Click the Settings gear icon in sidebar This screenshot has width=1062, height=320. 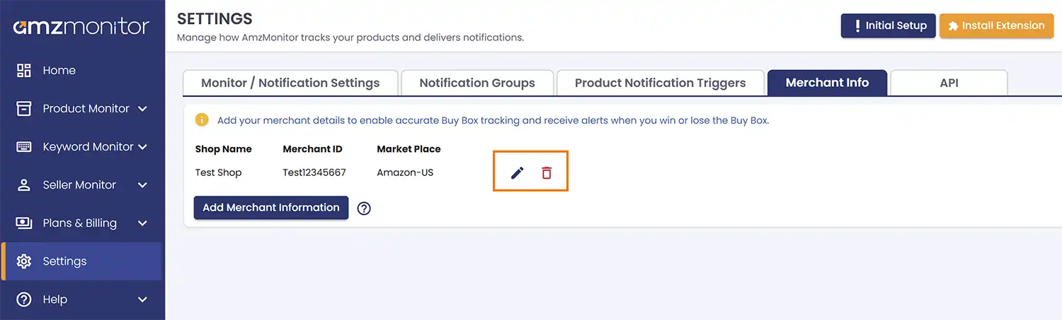[x=24, y=261]
